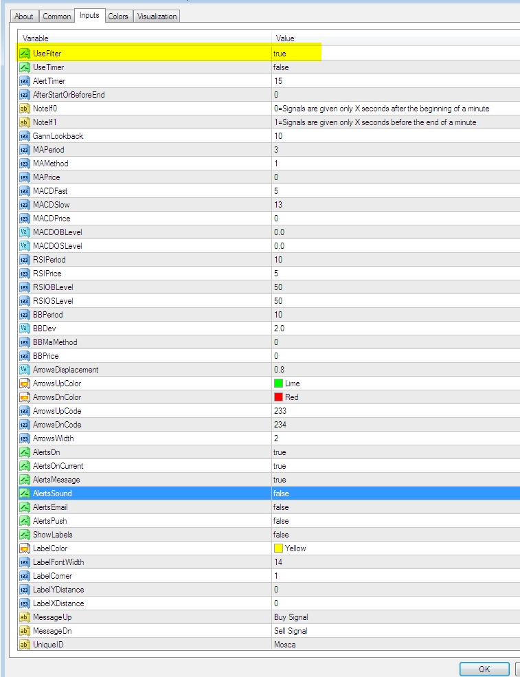520x677 pixels.
Task: Click the Red swatch for ArrowsDnColor
Action: click(x=278, y=397)
